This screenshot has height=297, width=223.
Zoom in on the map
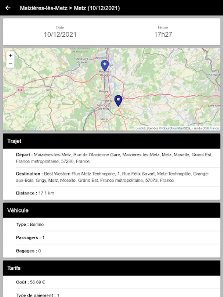click(x=11, y=55)
